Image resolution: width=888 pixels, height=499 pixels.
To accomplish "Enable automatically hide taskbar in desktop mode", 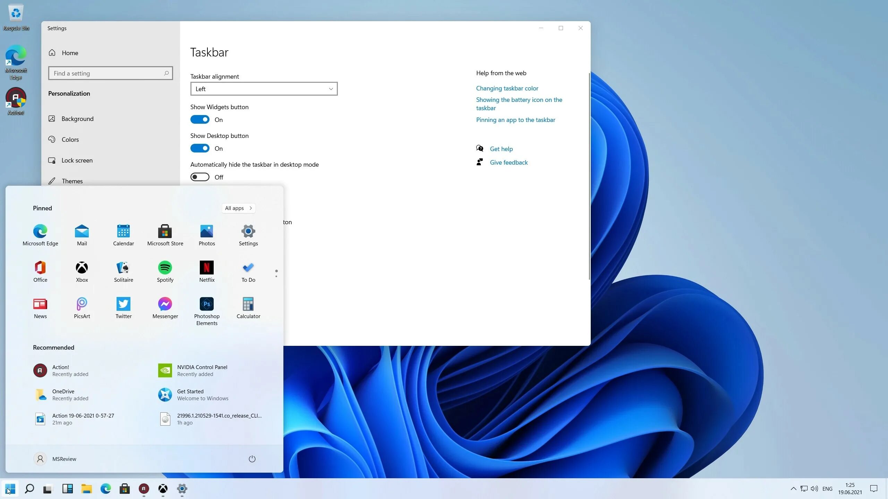I will coord(199,177).
